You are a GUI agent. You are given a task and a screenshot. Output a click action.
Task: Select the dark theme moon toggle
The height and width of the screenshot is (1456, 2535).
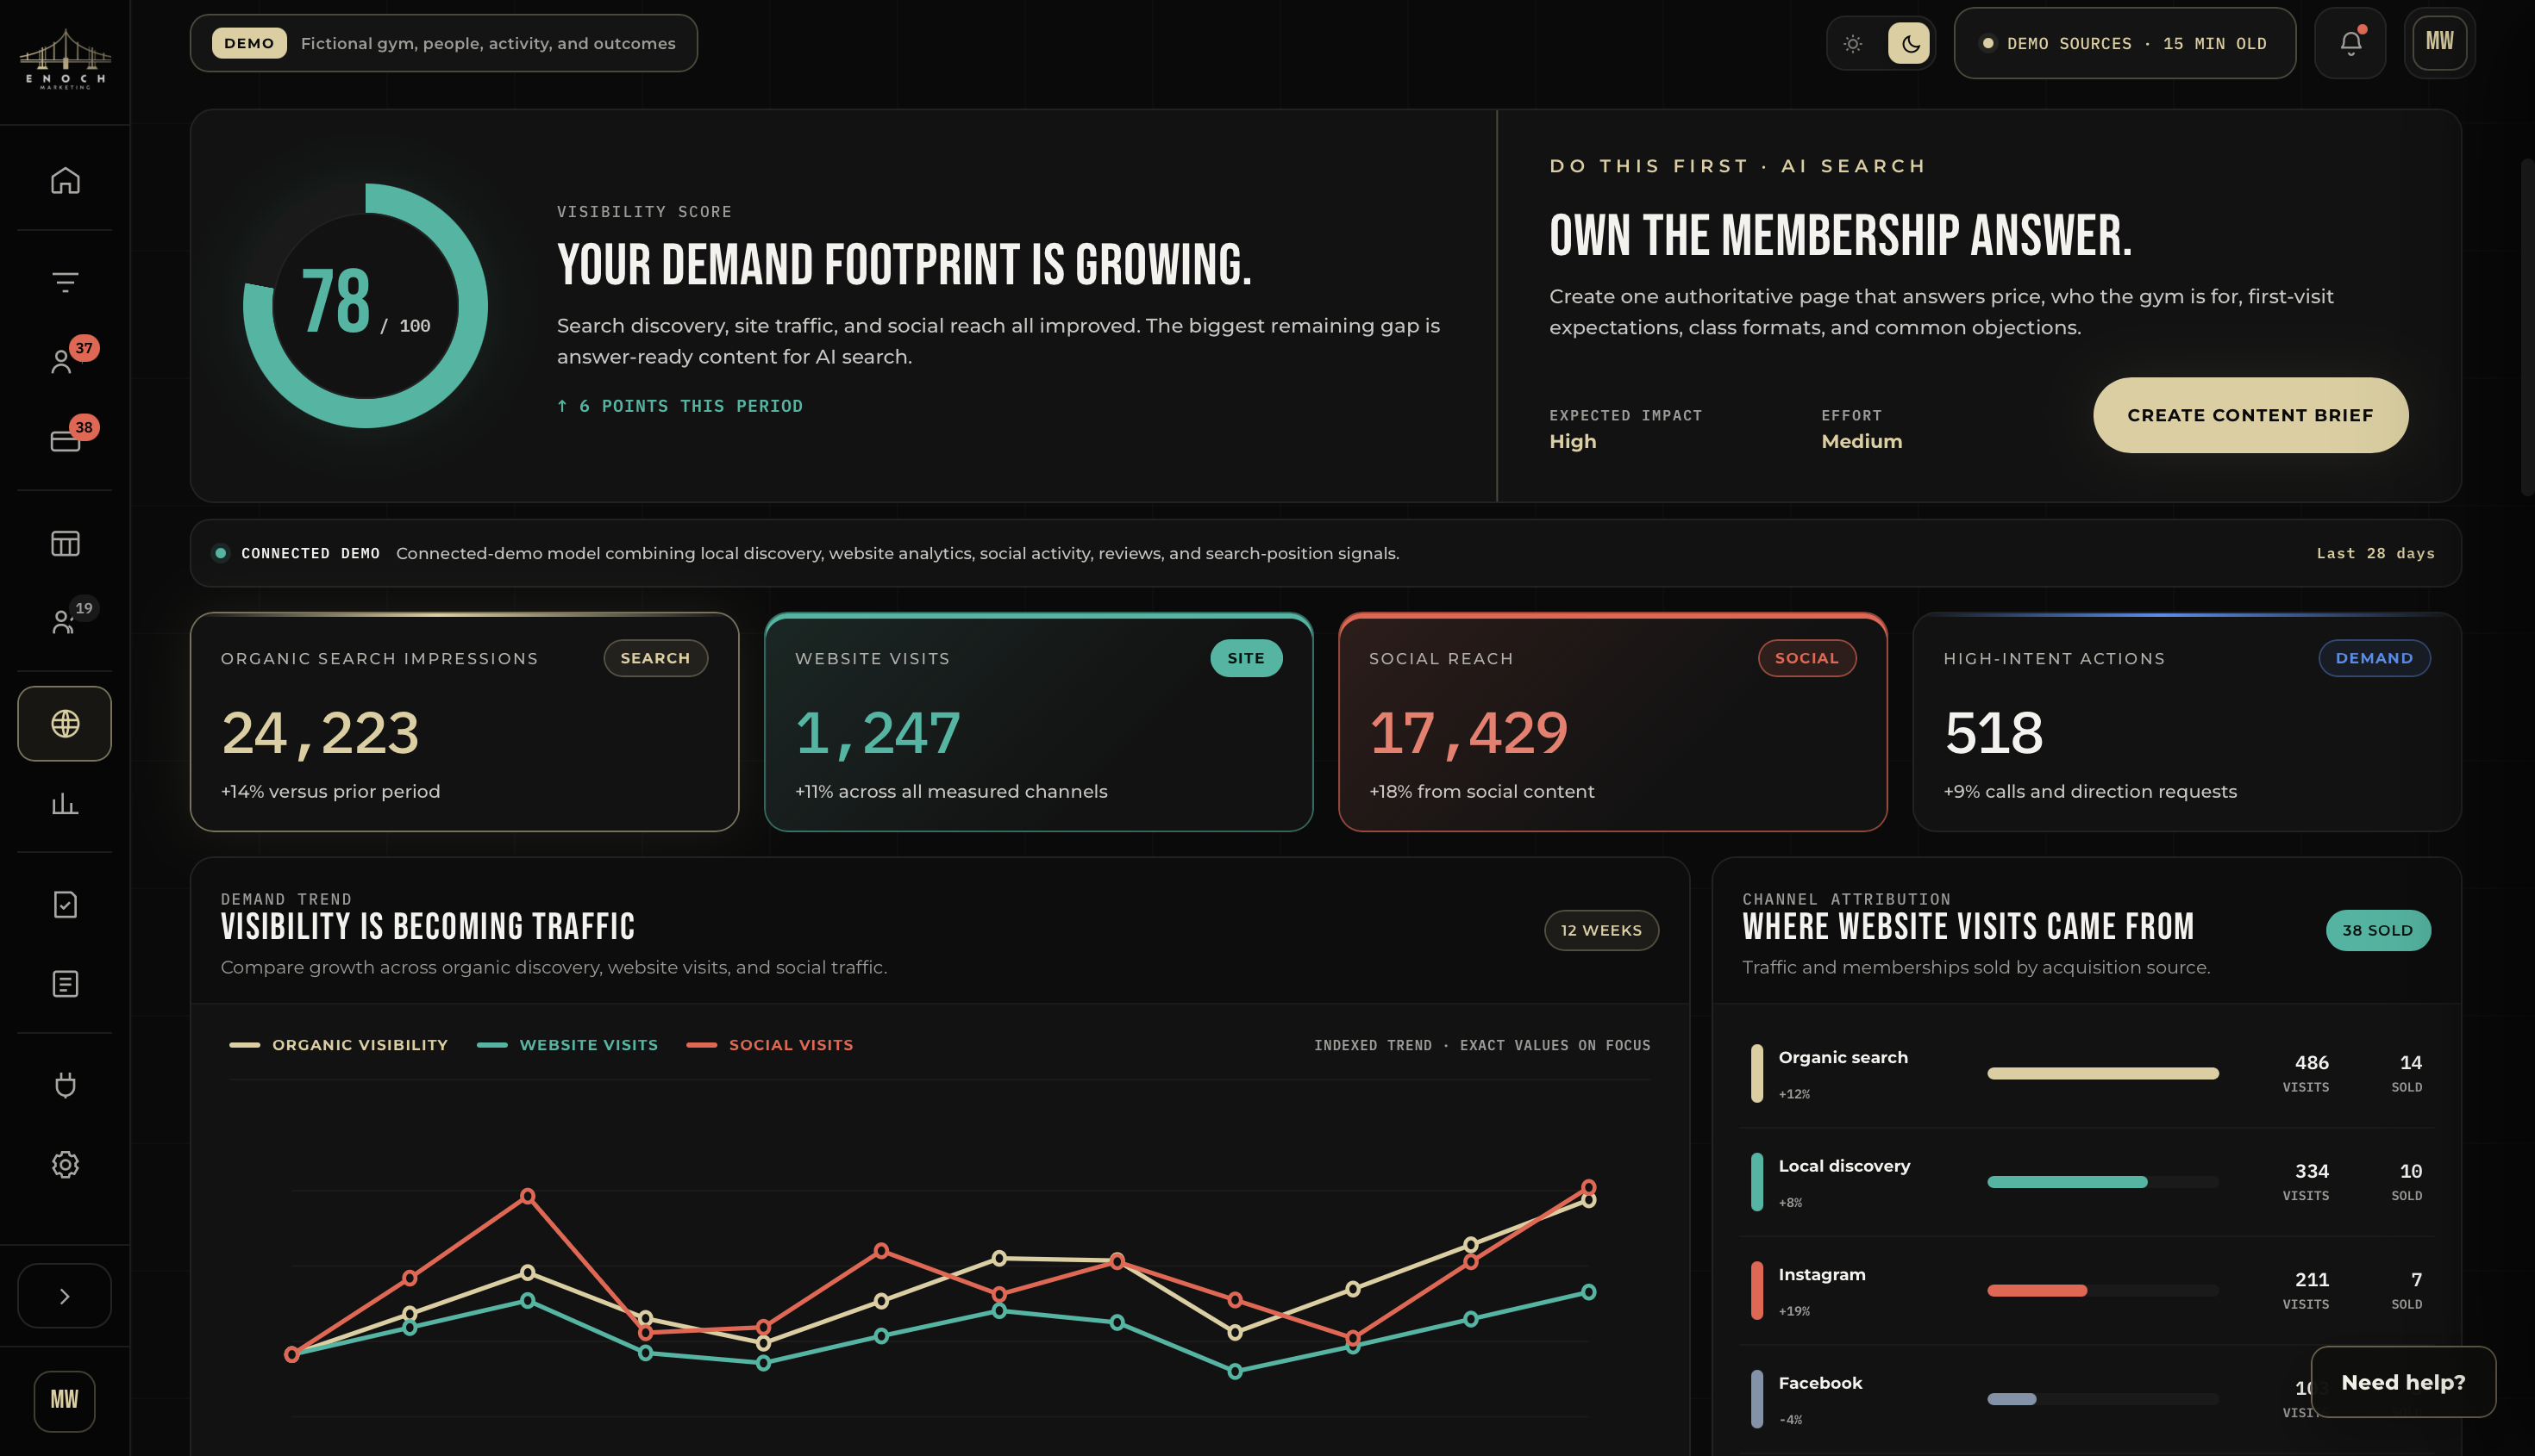click(1910, 43)
